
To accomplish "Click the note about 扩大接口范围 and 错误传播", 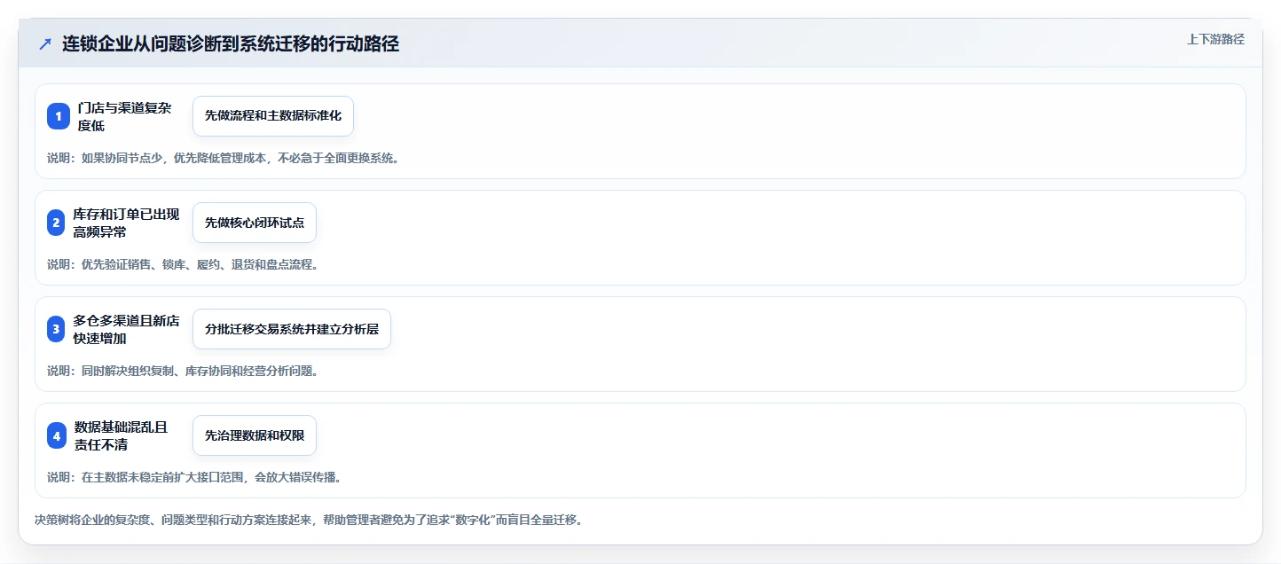I will [x=194, y=477].
